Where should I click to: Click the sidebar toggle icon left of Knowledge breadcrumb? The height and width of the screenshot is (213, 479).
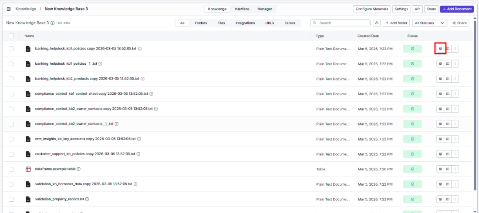9,9
